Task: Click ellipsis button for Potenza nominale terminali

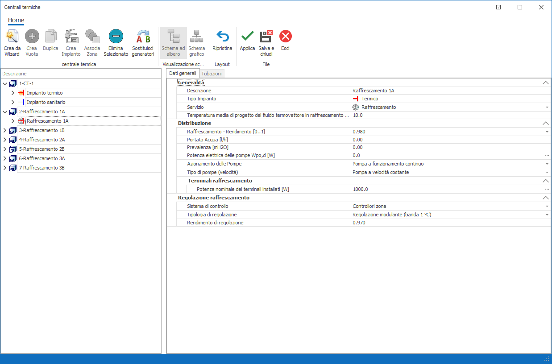Action: [x=547, y=189]
